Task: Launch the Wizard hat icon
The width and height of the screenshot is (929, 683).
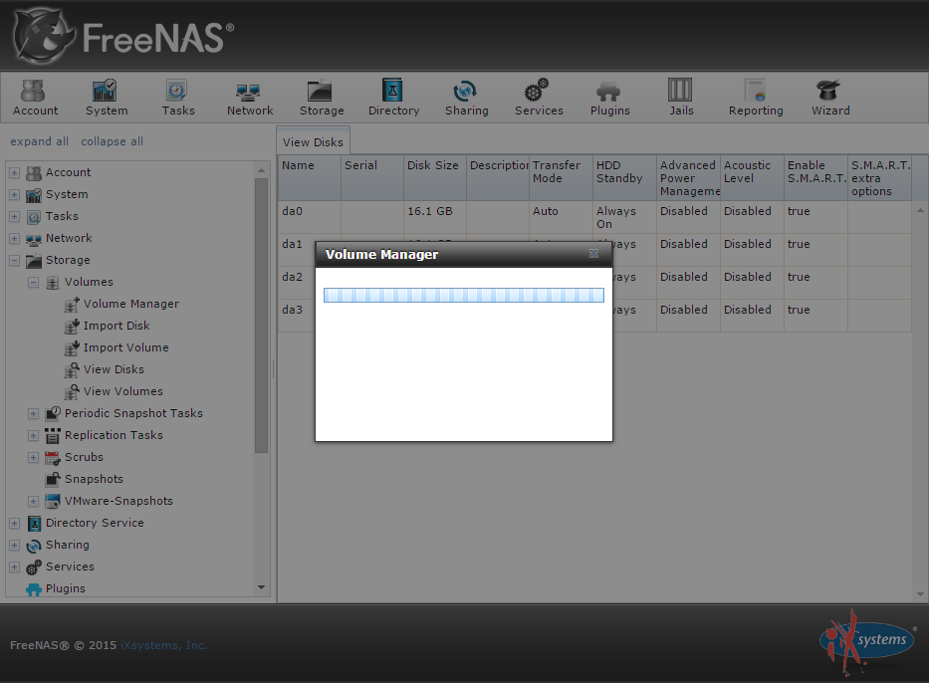Action: click(x=829, y=98)
